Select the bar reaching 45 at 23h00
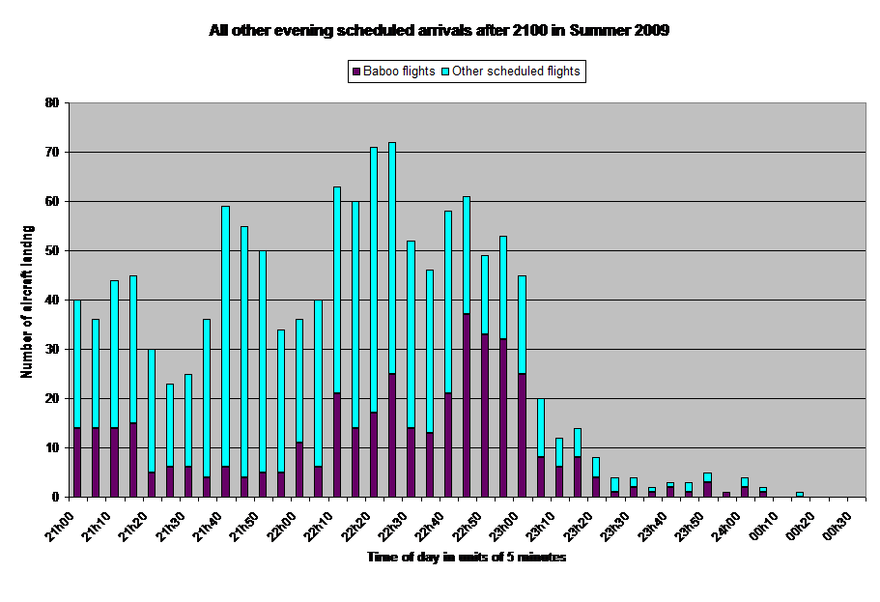 coord(522,387)
